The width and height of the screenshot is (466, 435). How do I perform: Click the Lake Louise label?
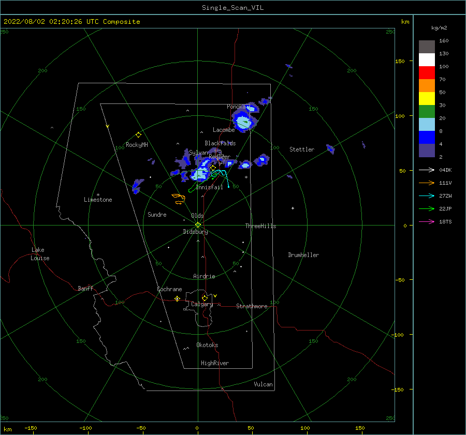coord(40,254)
